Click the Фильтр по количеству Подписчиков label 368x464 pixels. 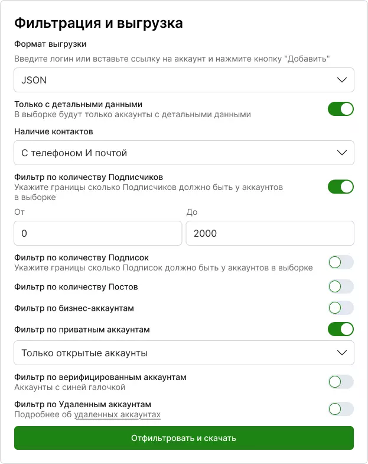(89, 178)
